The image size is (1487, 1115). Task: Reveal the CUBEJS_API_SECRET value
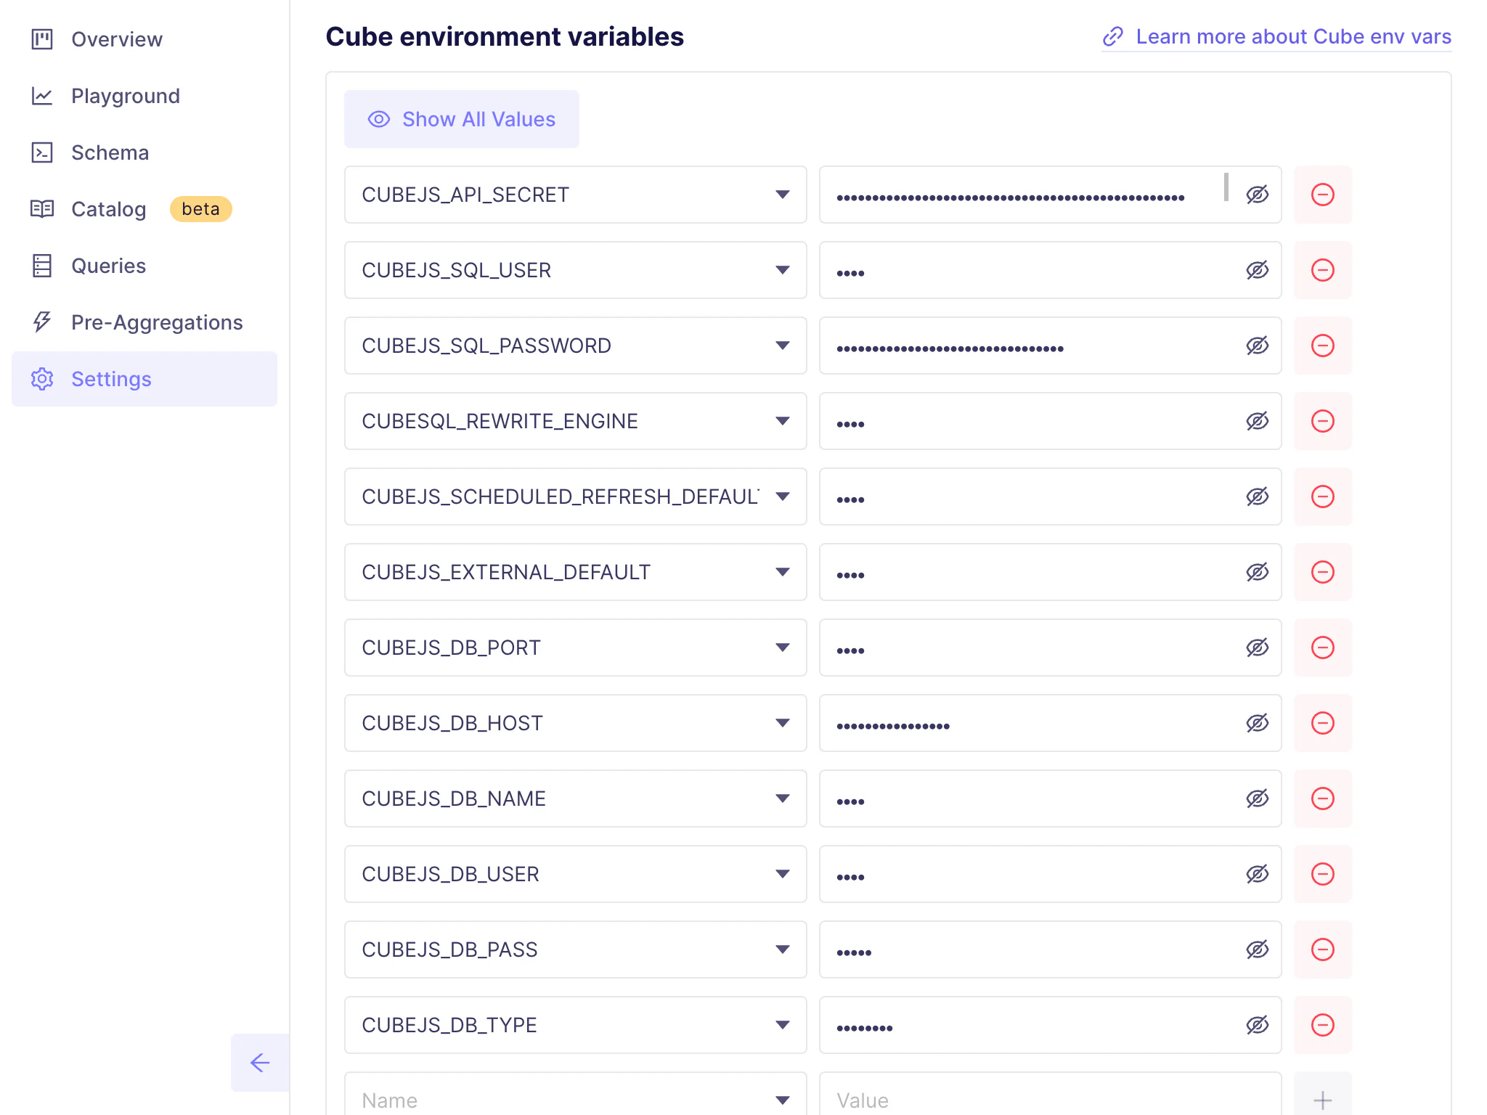click(x=1257, y=195)
